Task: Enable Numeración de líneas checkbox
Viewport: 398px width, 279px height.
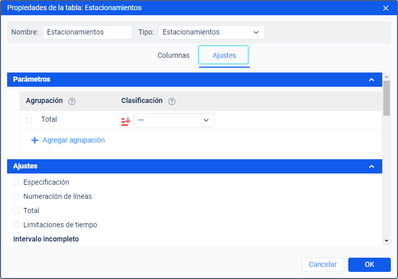Action: tap(16, 196)
